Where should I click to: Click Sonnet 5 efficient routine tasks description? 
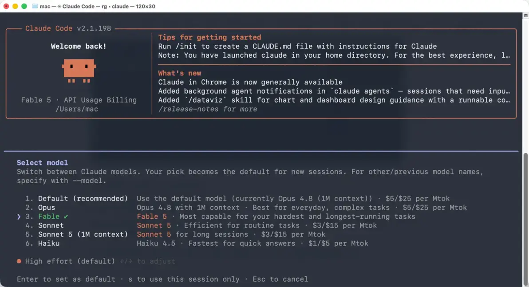[x=257, y=225]
